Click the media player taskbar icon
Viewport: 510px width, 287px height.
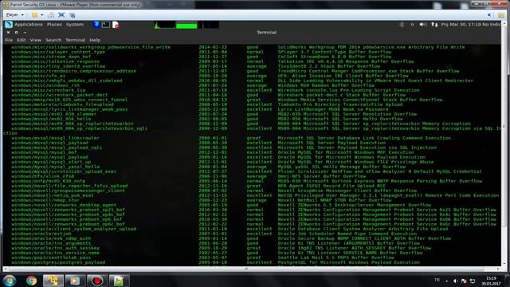click(75, 281)
